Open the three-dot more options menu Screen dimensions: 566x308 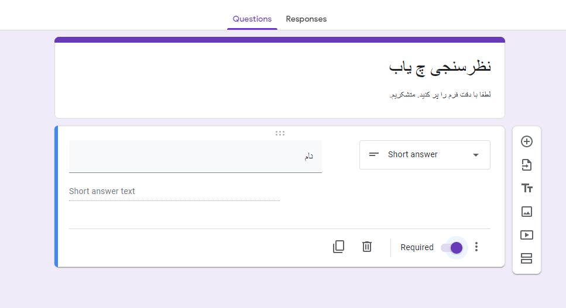pyautogui.click(x=476, y=247)
